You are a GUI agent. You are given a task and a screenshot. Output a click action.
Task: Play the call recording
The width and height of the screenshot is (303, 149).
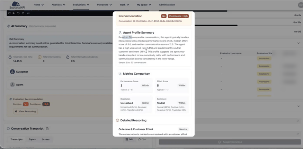14,13
